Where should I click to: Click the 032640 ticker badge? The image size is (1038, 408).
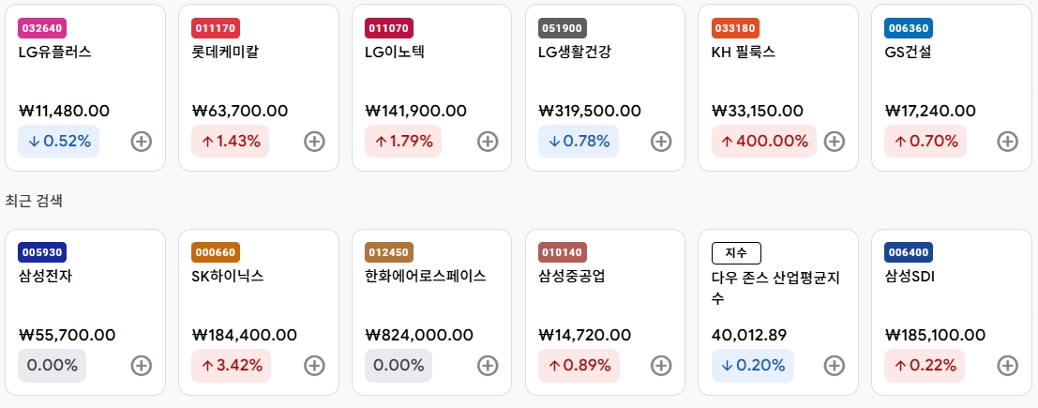point(42,28)
